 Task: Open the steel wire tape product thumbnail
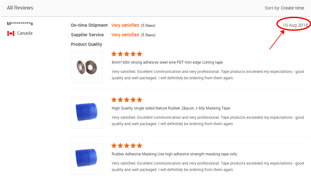[x=87, y=67]
